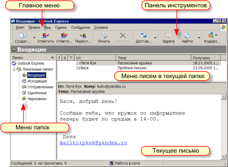
Task: Sort messages by От column header
Action: 95,58
